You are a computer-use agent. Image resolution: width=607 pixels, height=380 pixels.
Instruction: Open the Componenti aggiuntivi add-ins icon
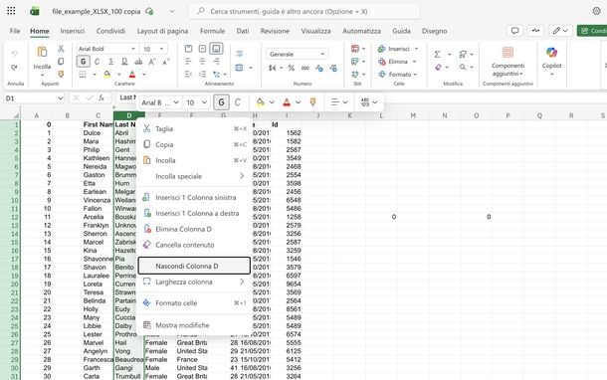pos(507,53)
